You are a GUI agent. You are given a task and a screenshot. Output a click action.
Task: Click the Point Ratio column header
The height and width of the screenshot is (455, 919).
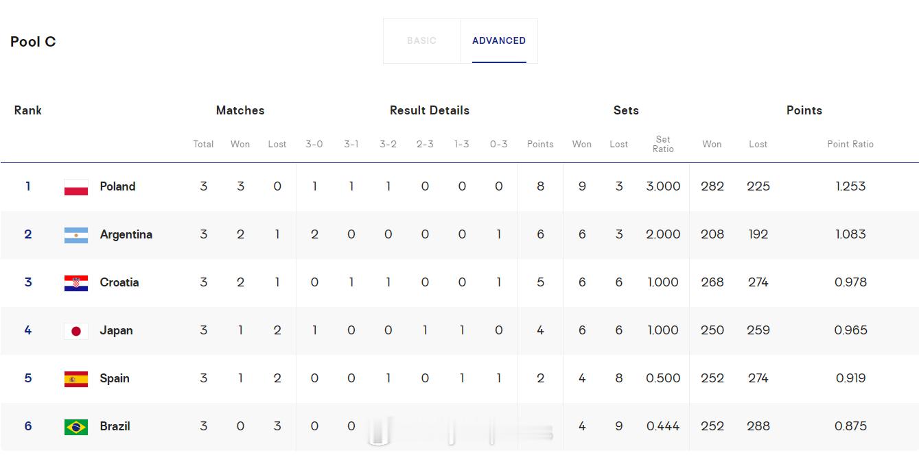pyautogui.click(x=850, y=144)
